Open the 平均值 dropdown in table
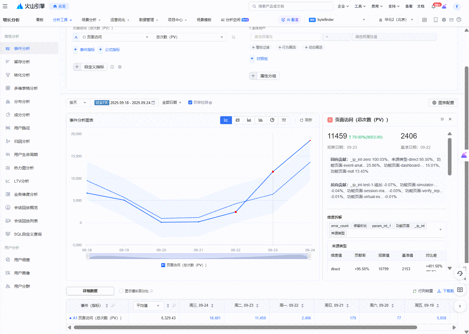The width and height of the screenshot is (469, 334). 148,306
